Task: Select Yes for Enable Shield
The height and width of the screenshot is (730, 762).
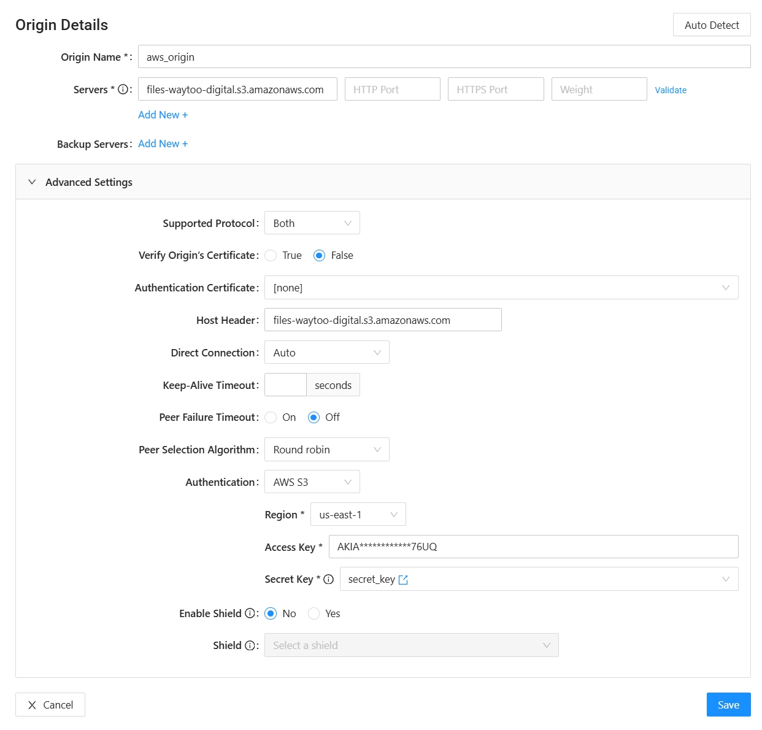Action: pos(314,613)
